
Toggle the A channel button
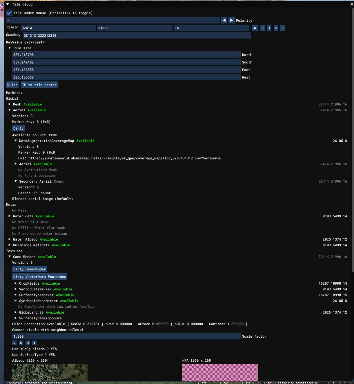[x=34, y=343]
